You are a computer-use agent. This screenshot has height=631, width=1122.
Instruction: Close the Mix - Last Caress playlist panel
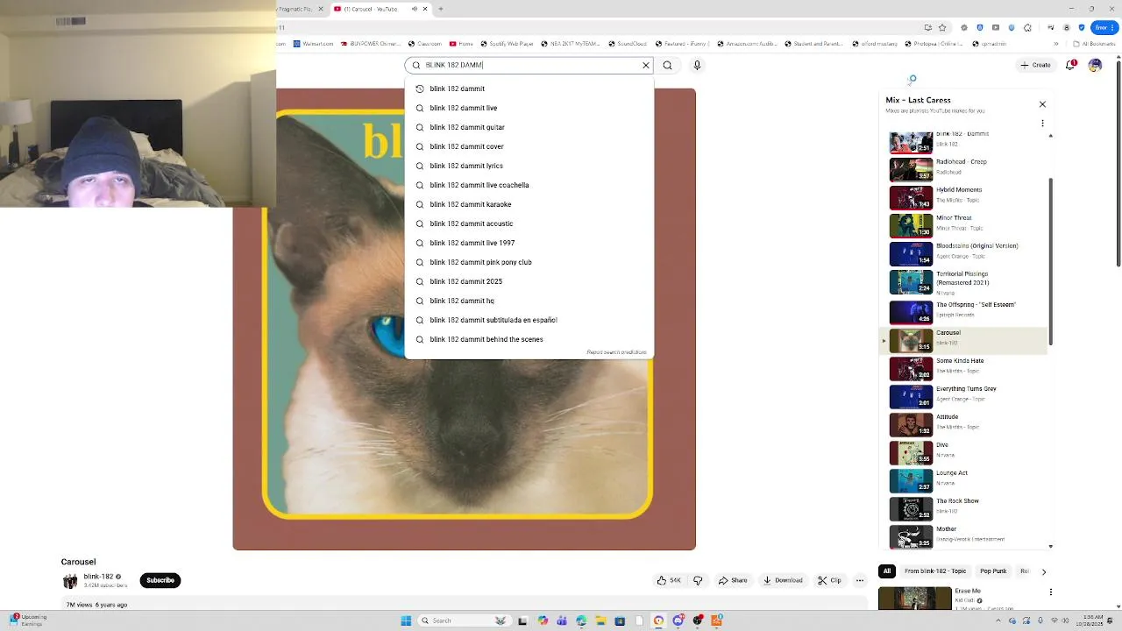click(x=1042, y=104)
